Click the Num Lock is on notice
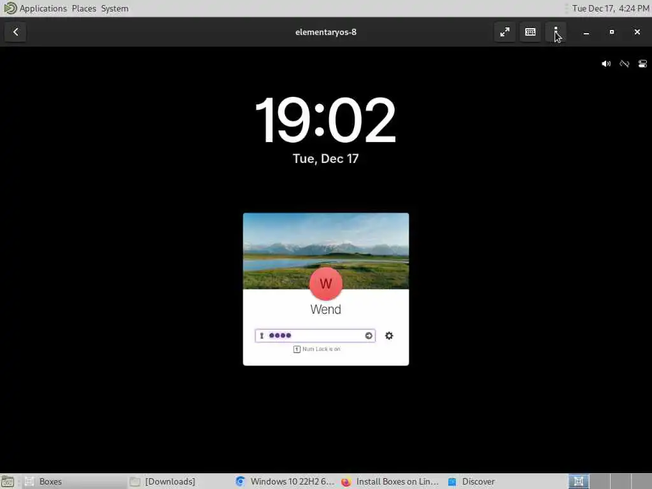 (317, 350)
